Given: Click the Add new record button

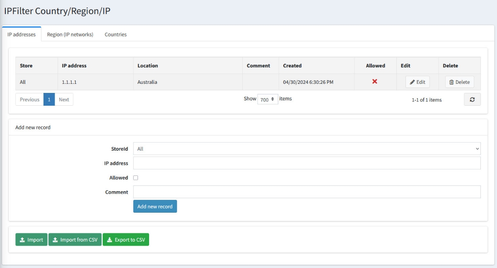Looking at the screenshot, I should 155,206.
